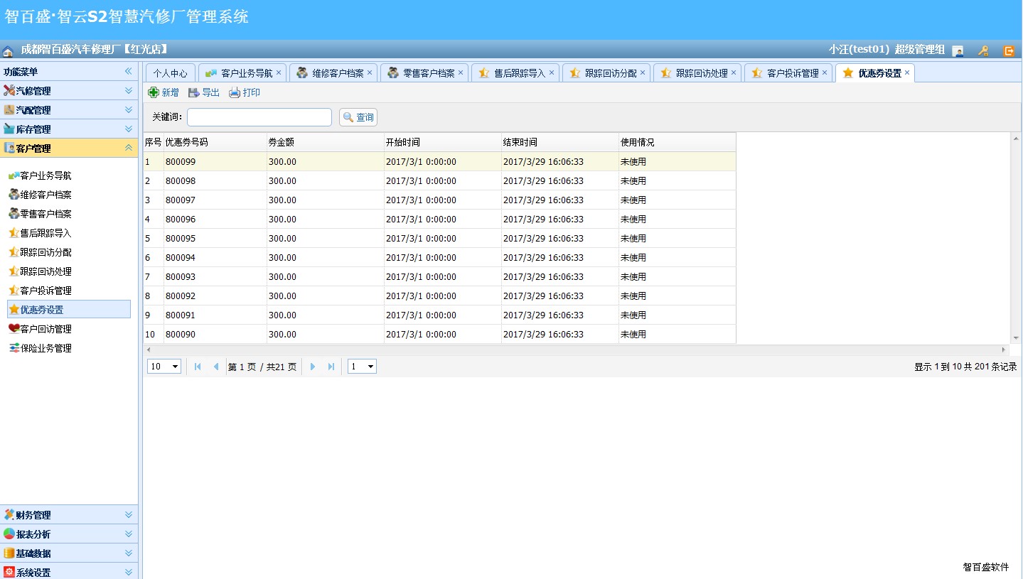Select the row with coupon 800090
The width and height of the screenshot is (1023, 579).
439,334
